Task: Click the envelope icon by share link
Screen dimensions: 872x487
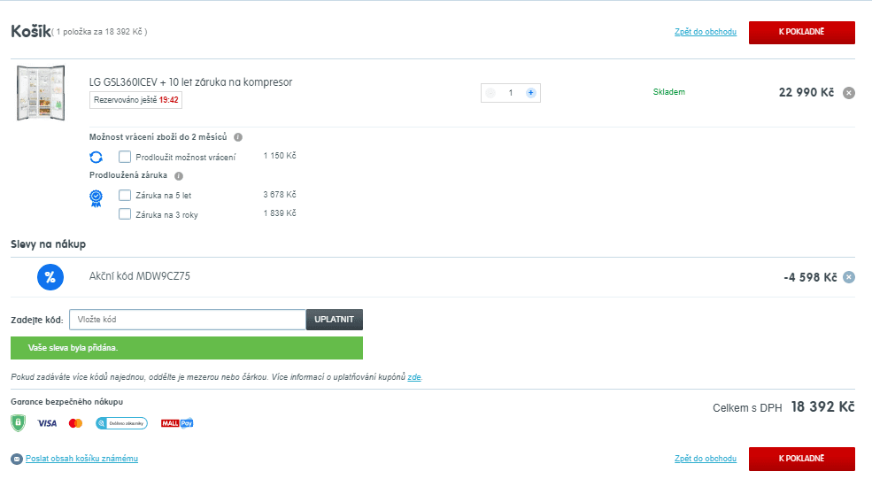Action: point(17,460)
